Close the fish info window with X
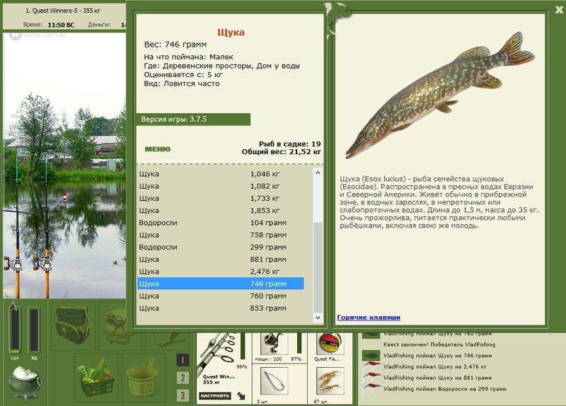Image resolution: width=566 pixels, height=406 pixels. pos(560,10)
